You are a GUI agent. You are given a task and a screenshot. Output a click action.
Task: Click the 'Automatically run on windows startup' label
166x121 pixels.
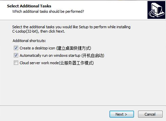tap(50, 55)
